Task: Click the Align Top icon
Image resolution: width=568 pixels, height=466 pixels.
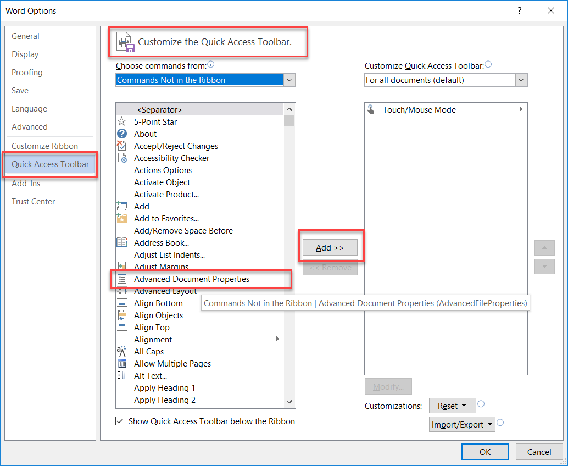Action: click(x=122, y=327)
